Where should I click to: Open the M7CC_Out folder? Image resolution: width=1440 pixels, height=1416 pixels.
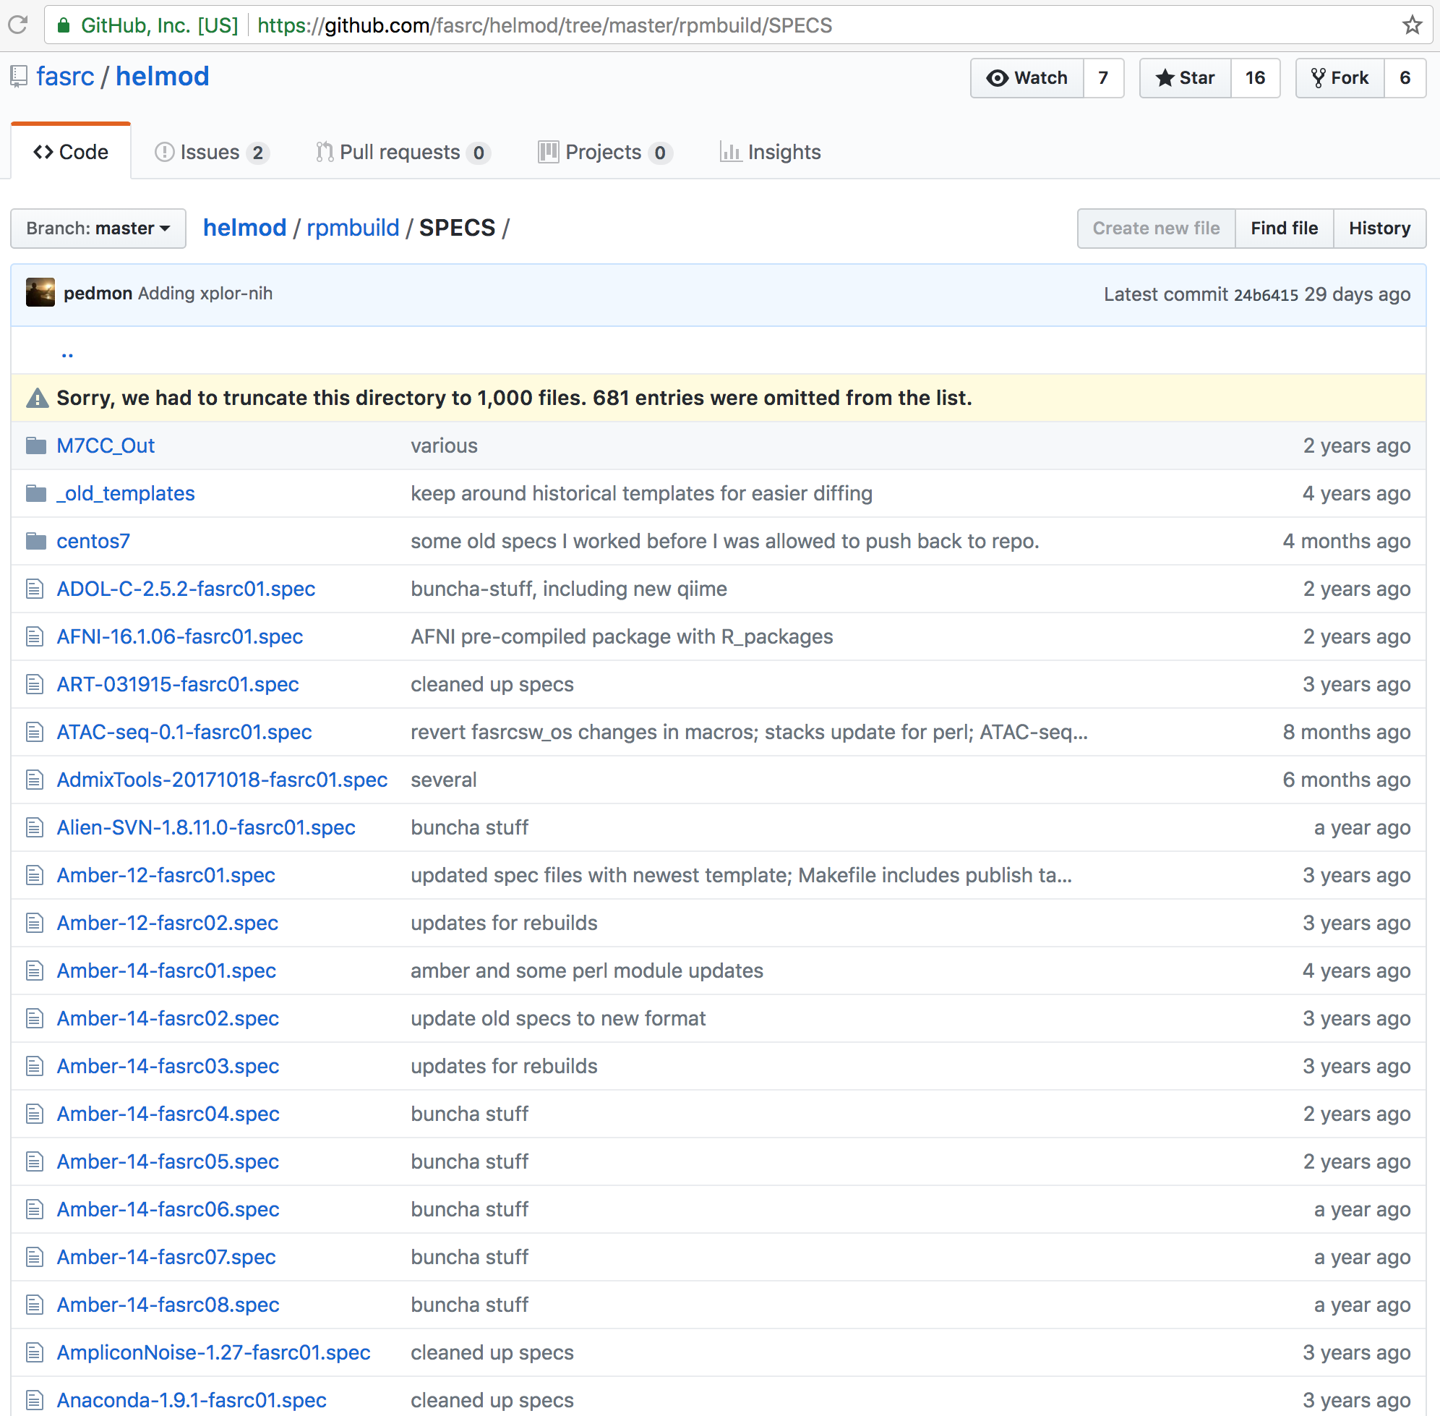(106, 445)
